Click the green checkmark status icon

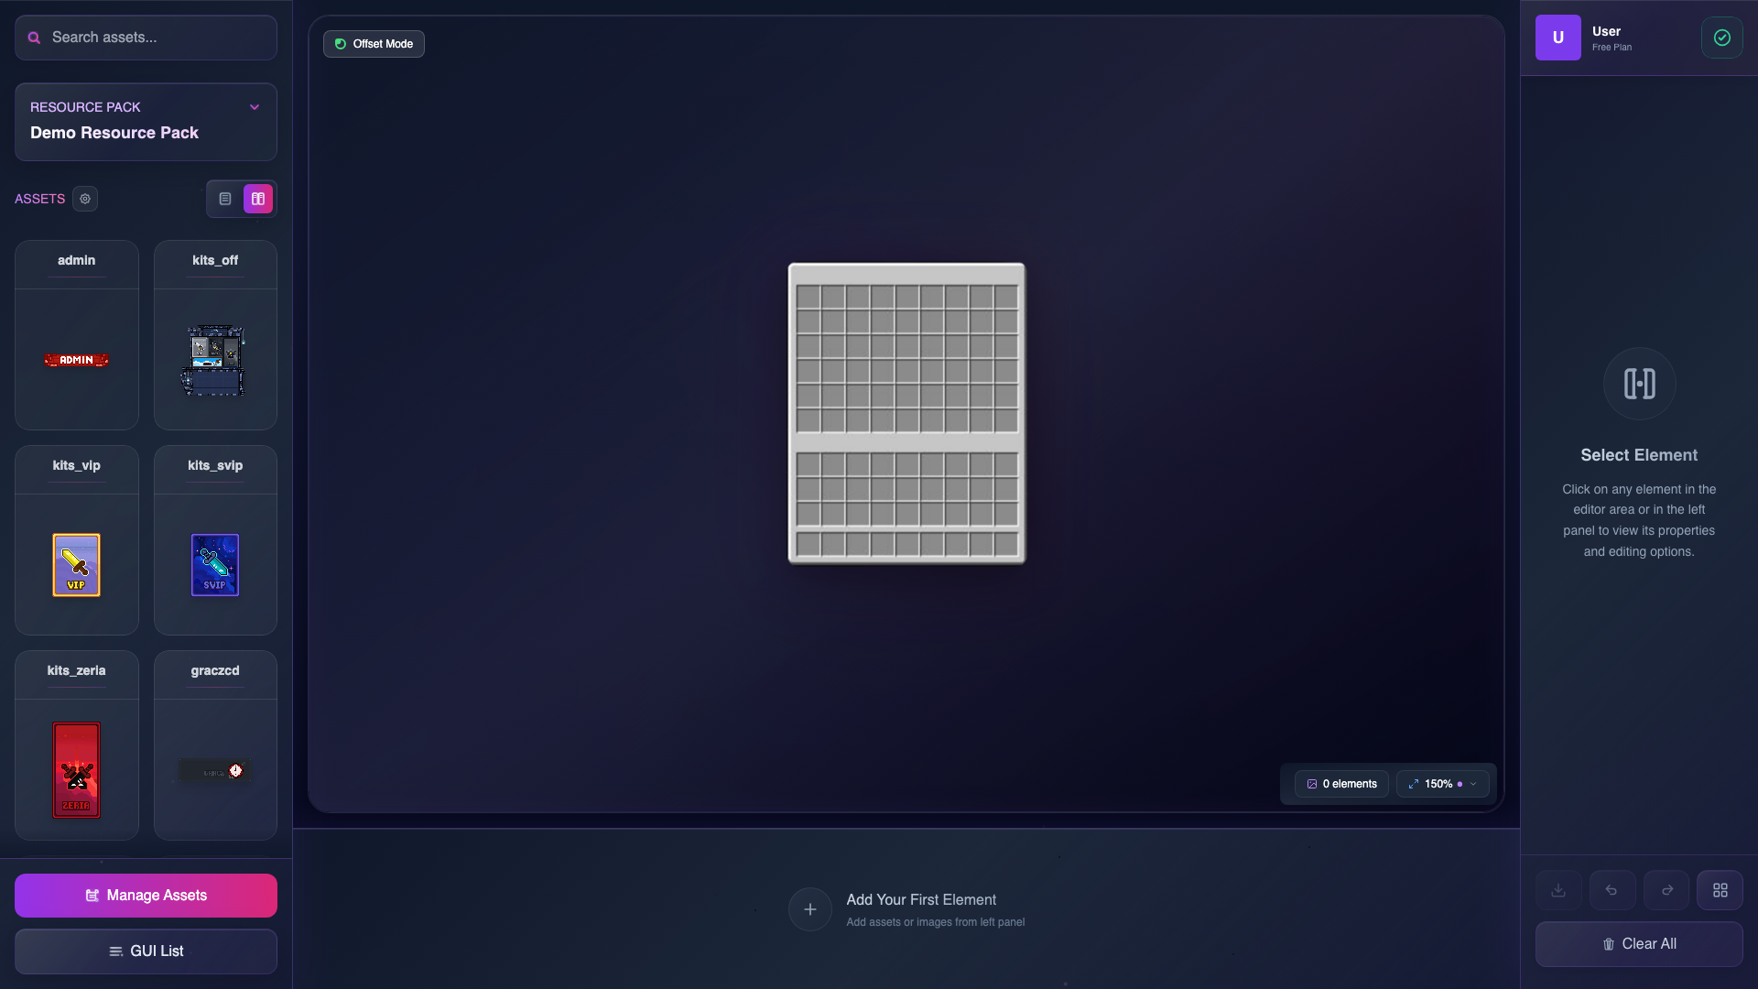[1722, 38]
